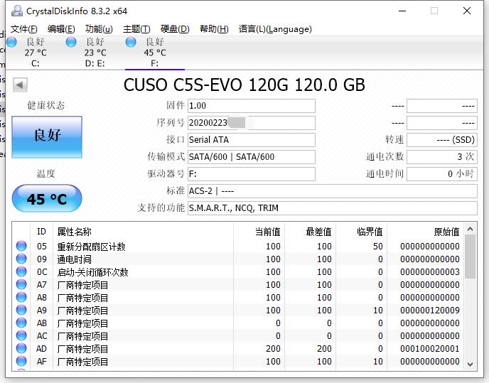
Task: Click transfer mode field SATA/600 | SATA/600
Action: point(252,157)
